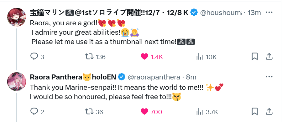Open more options on Raora's tweet
This screenshot has width=282, height=122.
click(269, 77)
